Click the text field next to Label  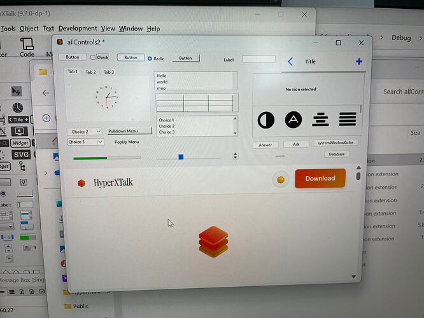click(x=258, y=59)
